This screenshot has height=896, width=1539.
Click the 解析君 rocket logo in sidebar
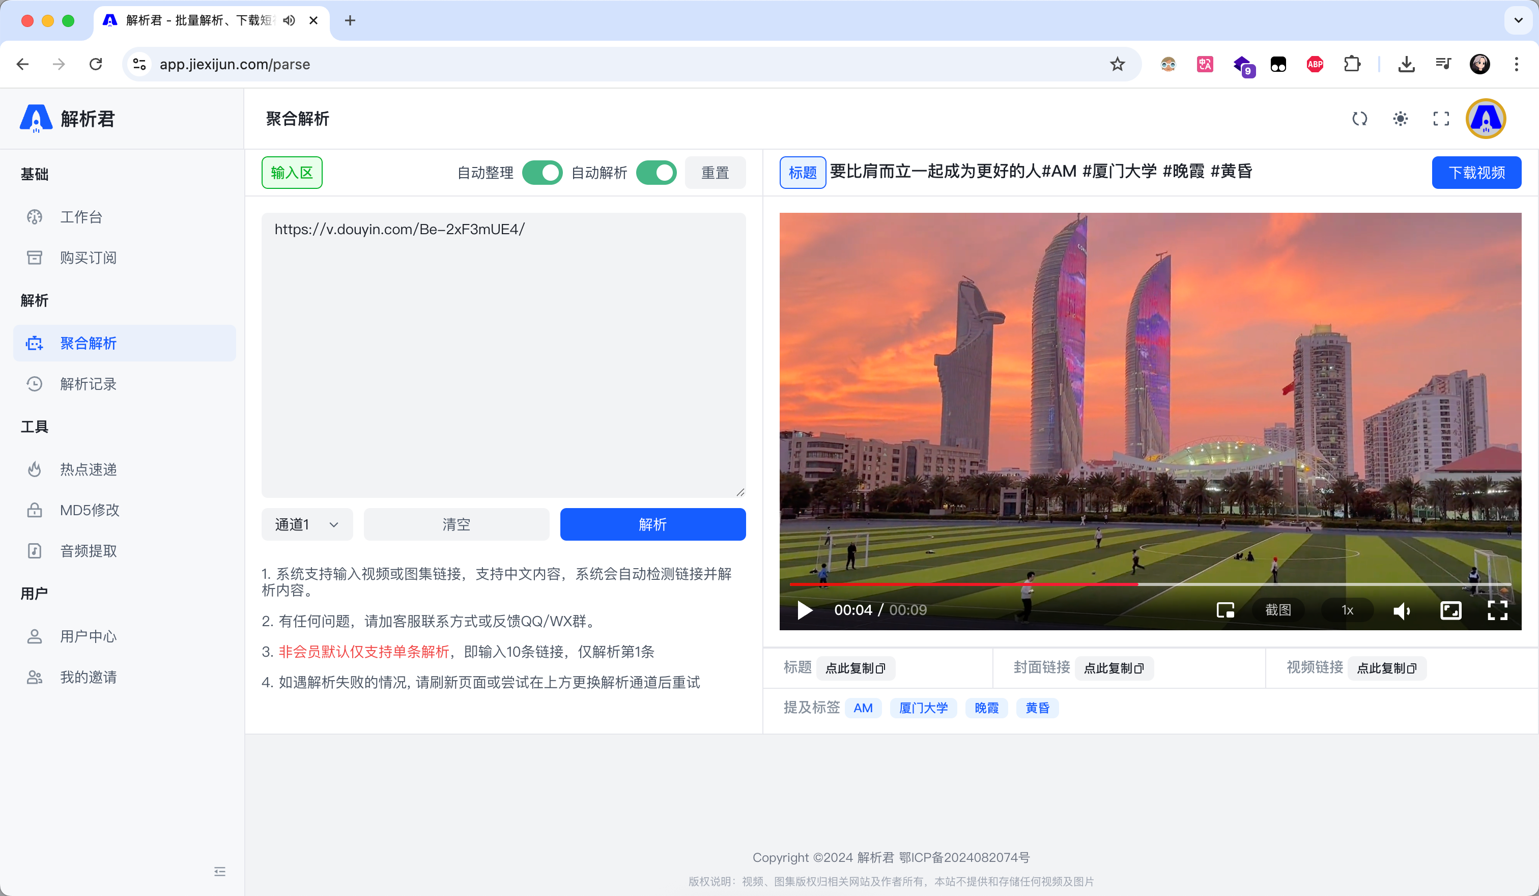pos(36,119)
